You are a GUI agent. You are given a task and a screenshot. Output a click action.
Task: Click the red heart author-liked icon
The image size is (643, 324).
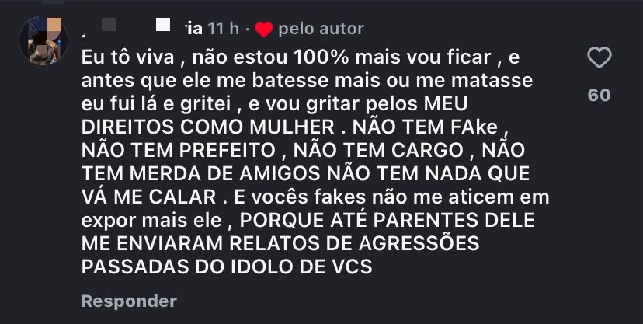point(264,30)
